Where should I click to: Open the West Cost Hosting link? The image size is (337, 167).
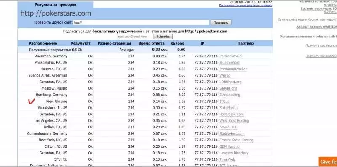click(234, 121)
